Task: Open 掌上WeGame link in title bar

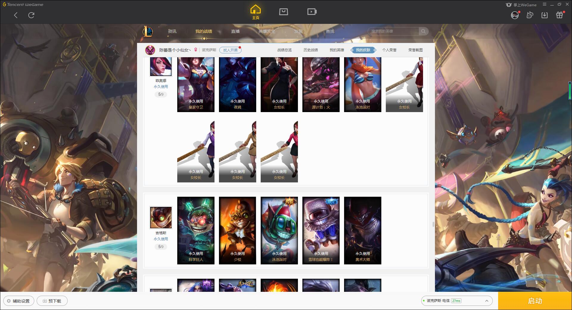Action: [521, 5]
